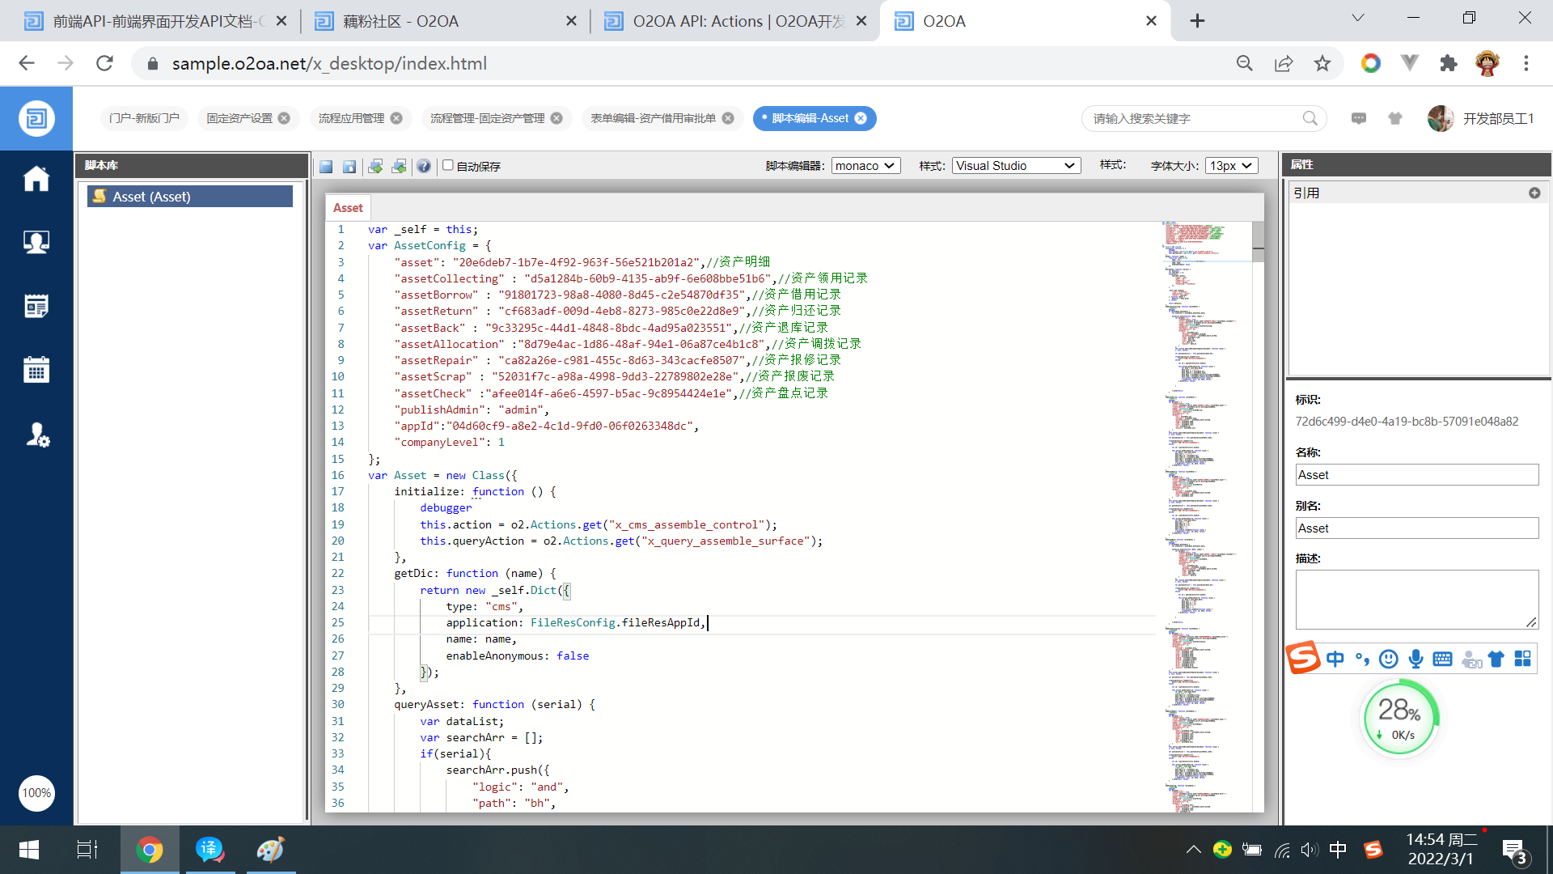Open the home icon in left sidebar

[36, 179]
